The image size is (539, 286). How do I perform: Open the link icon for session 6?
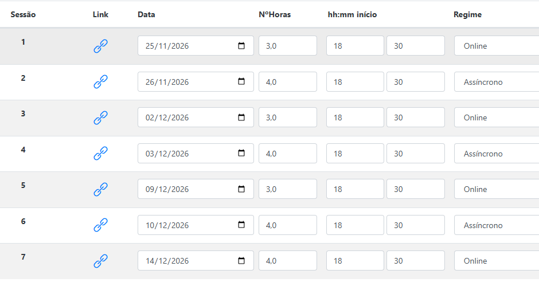coord(100,225)
